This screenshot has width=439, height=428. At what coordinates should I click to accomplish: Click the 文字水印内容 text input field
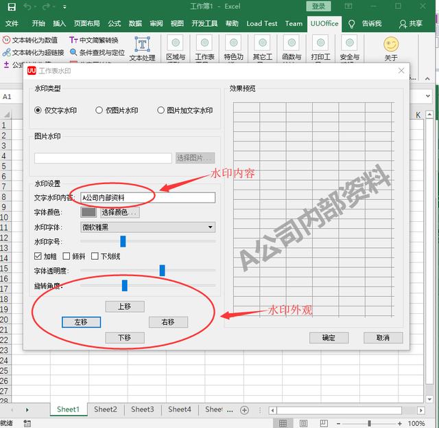tap(147, 198)
